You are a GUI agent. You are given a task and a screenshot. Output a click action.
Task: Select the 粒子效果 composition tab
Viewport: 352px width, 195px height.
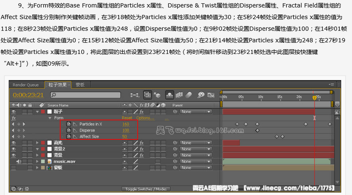pos(57,85)
